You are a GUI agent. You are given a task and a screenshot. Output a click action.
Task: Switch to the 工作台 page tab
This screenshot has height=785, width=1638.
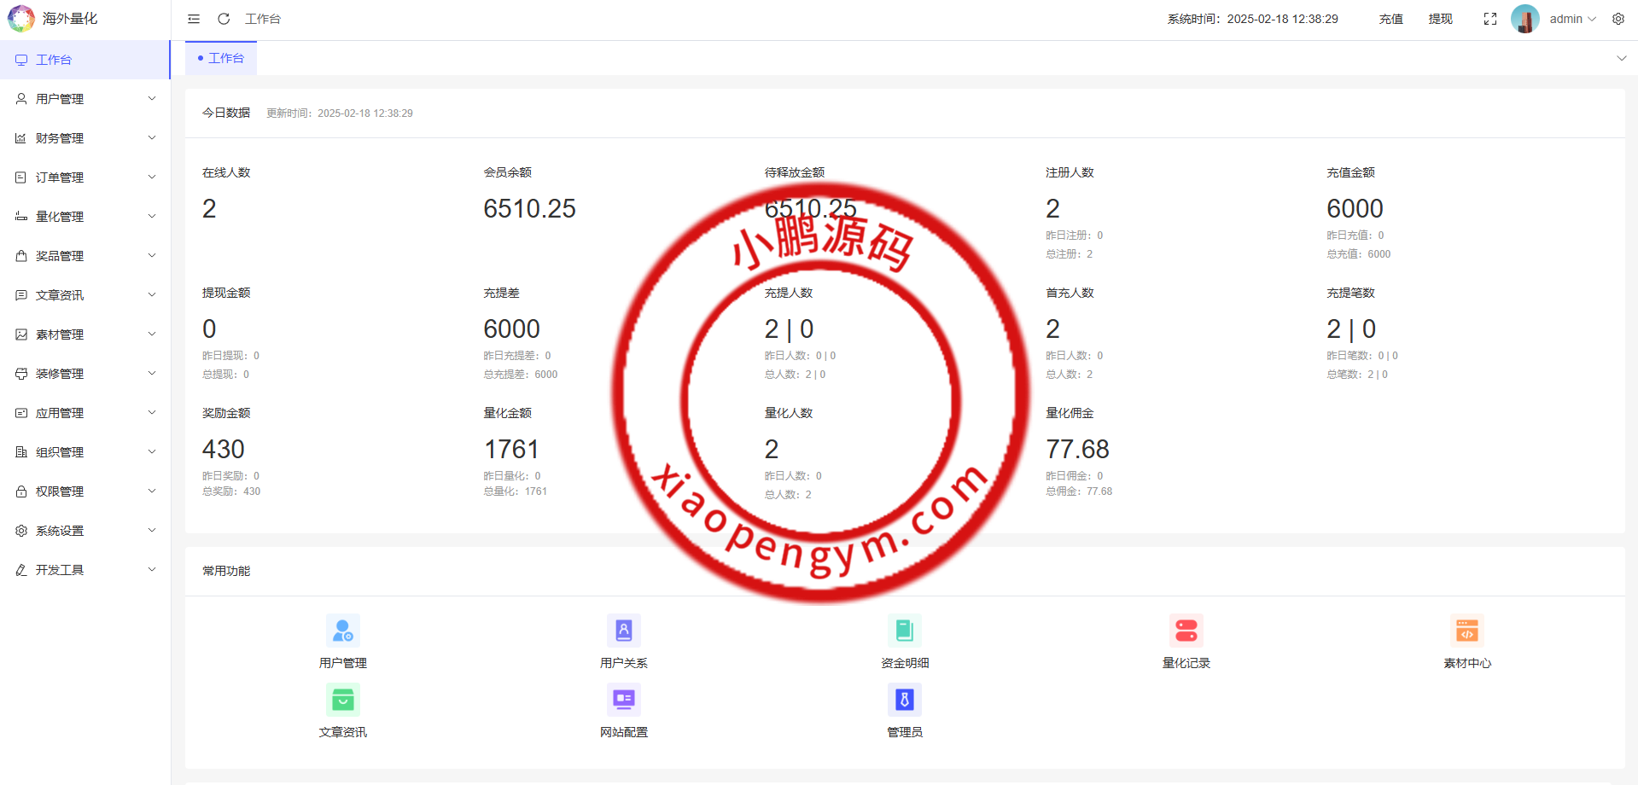coord(222,58)
